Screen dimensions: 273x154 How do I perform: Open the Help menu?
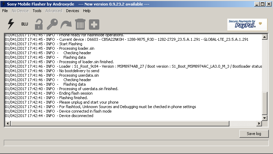coord(87,11)
